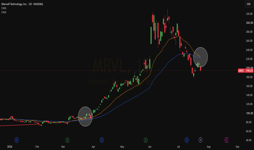Viewport: 254px width, 150px height.
Task: Click the 40.00 price axis label
Action: (249, 140)
